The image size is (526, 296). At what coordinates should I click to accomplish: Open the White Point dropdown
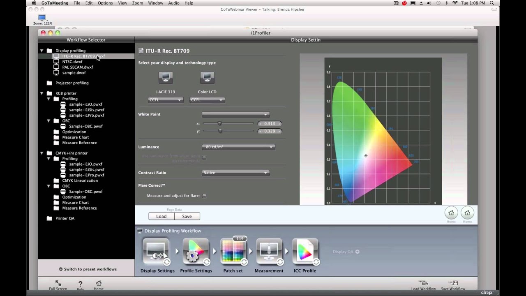235,114
